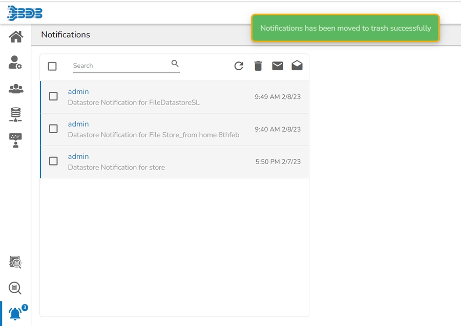Mark as unread with closed envelope icon
This screenshot has width=461, height=326.
coord(278,66)
